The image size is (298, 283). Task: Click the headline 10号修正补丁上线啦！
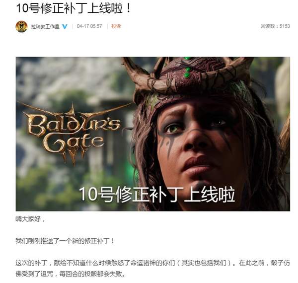[74, 8]
